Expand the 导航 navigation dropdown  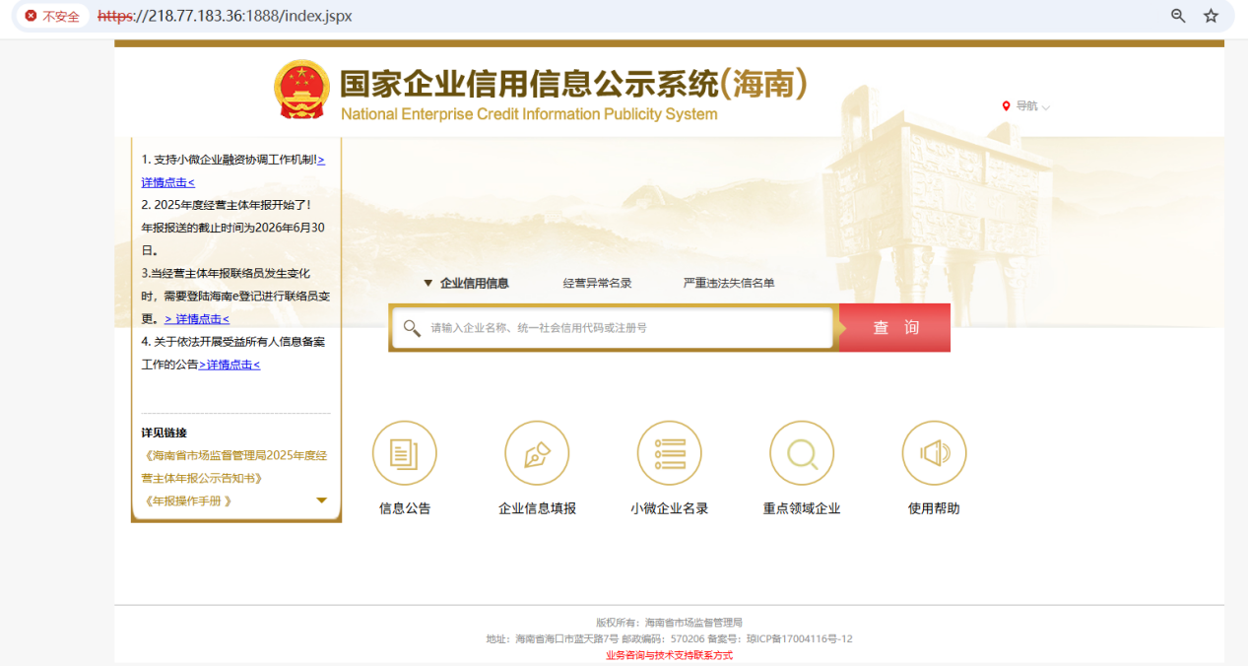pos(1026,106)
